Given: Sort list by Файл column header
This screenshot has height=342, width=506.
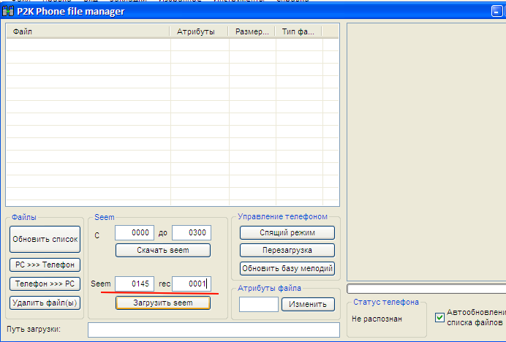Looking at the screenshot, I should [88, 31].
